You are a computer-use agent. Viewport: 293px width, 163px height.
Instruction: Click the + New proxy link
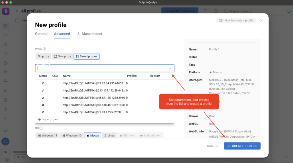[x=48, y=119]
